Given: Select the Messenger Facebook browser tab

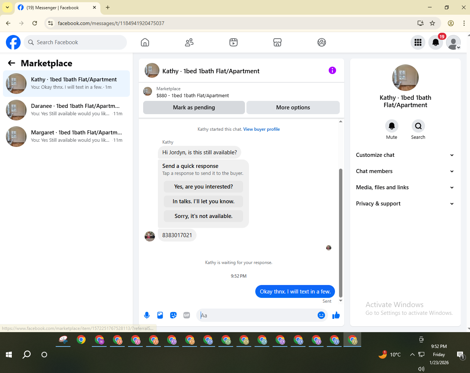Looking at the screenshot, I should (x=57, y=7).
